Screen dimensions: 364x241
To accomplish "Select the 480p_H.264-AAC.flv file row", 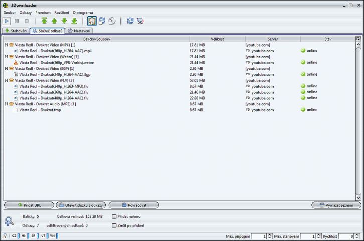I will [179, 98].
